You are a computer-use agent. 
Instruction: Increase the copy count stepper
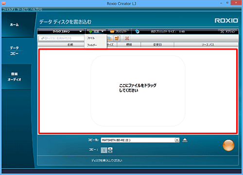(110, 149)
